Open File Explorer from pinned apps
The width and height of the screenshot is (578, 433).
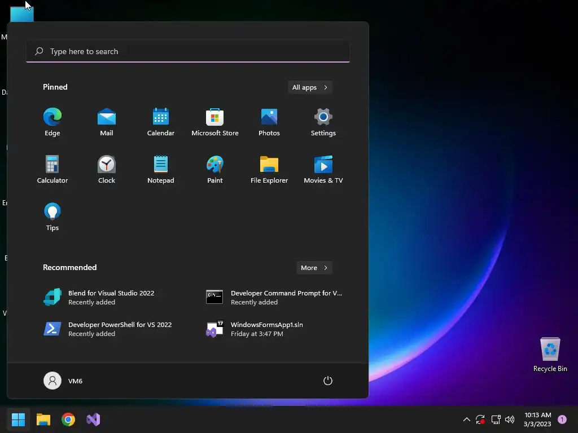[269, 170]
